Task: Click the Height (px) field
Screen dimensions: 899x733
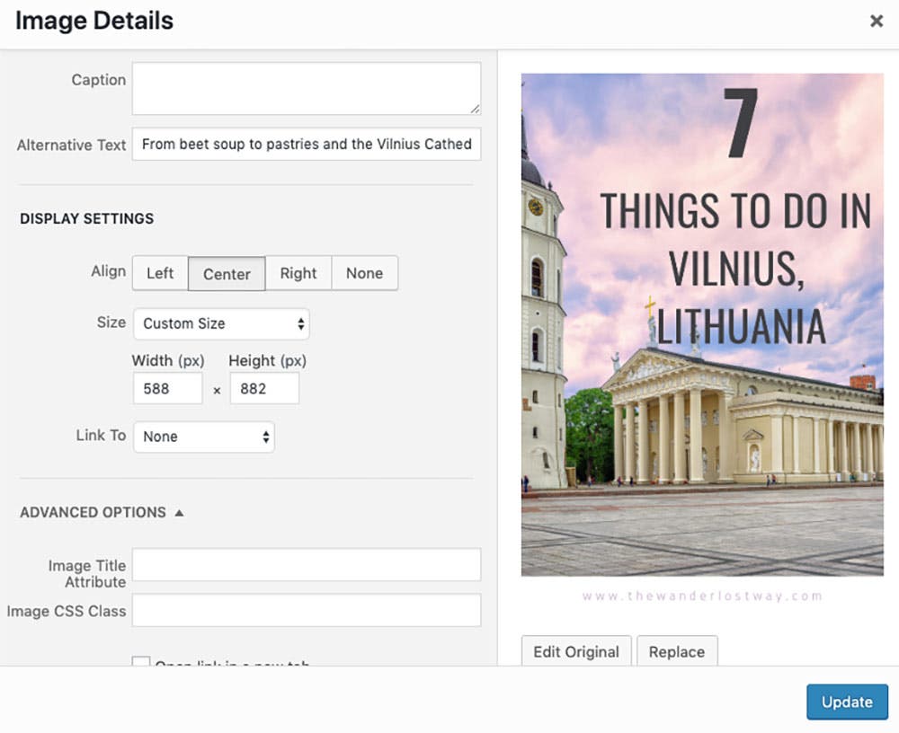Action: [264, 389]
